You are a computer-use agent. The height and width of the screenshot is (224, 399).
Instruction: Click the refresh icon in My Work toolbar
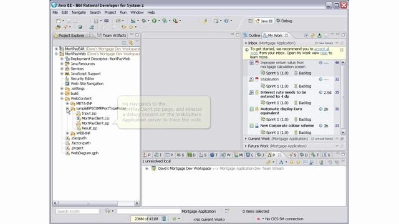[313, 35]
